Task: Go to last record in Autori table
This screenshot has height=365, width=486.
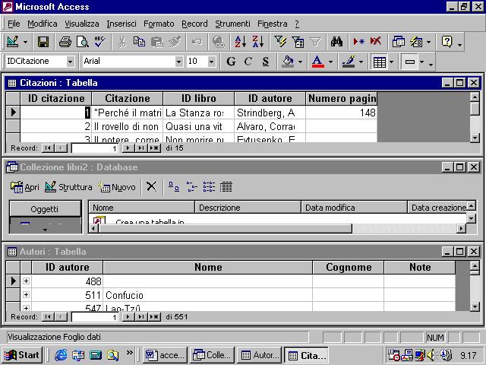Action: (x=141, y=317)
